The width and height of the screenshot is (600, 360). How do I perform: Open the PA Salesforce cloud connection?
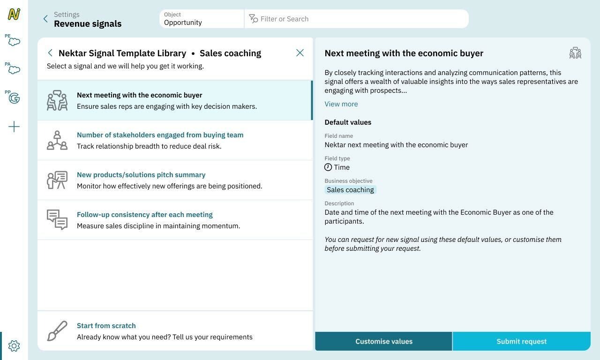[14, 69]
